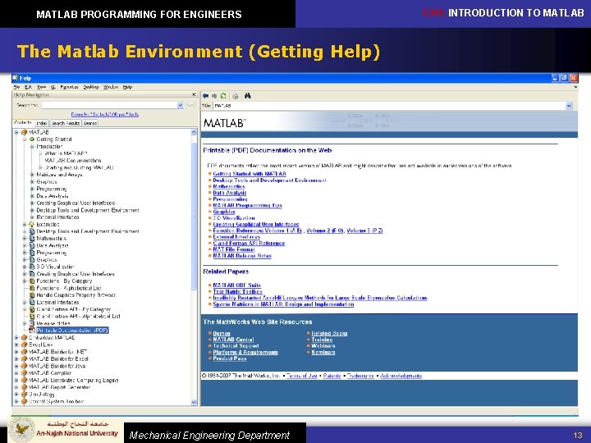The height and width of the screenshot is (443, 591).
Task: Close the Help Navigator pane with the X
Action: point(194,94)
